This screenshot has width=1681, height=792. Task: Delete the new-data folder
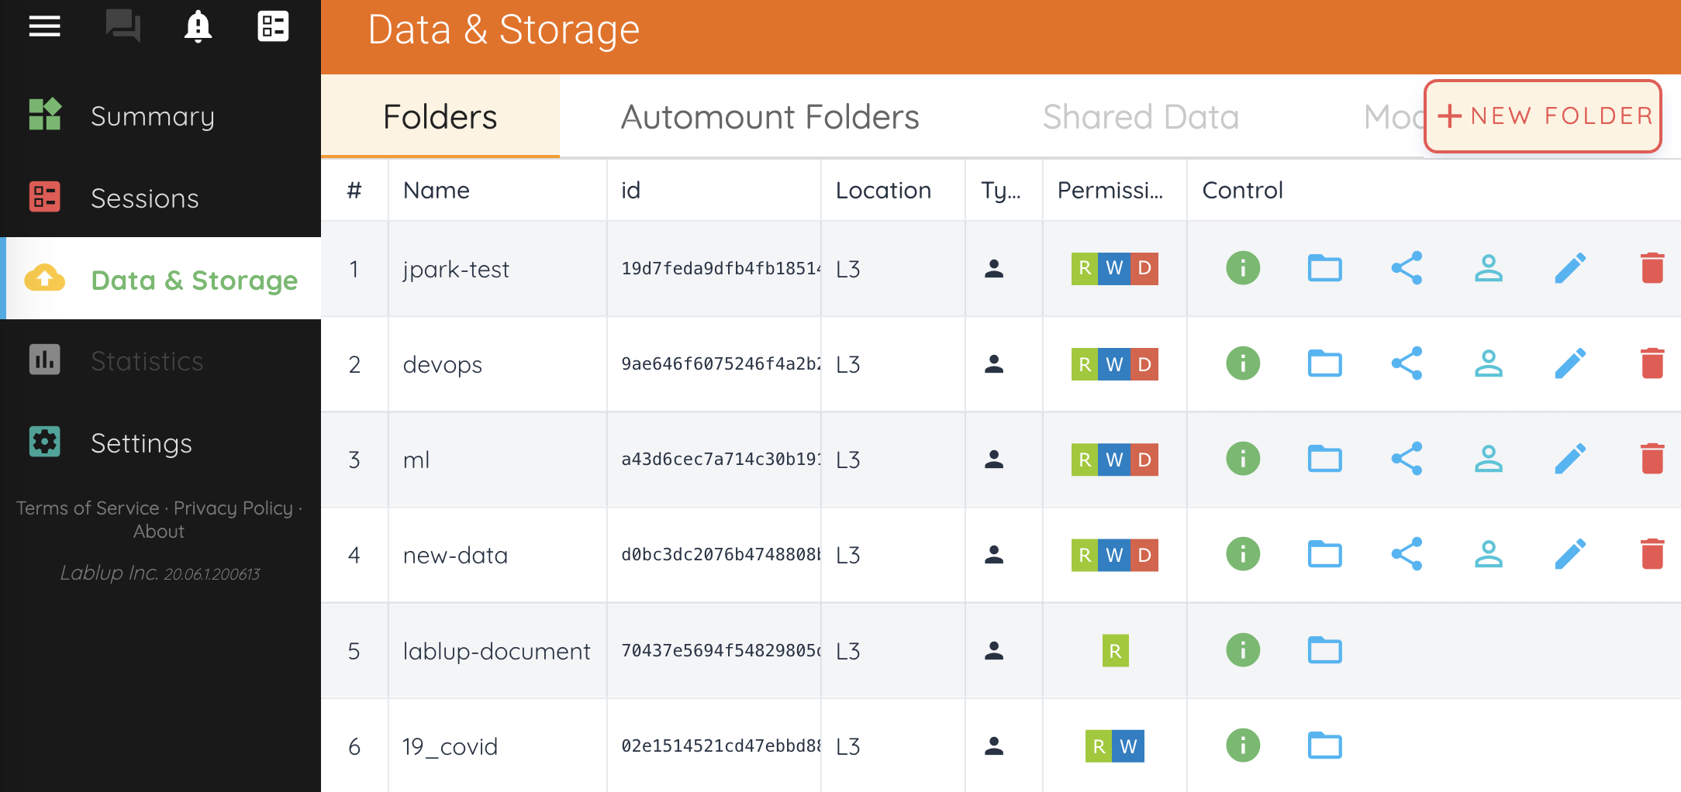click(x=1652, y=554)
